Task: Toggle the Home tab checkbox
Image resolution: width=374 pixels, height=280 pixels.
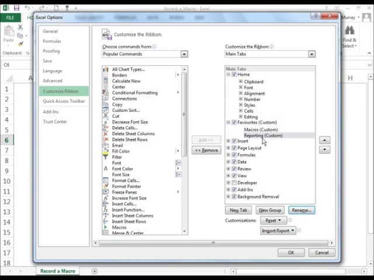Action: 234,75
